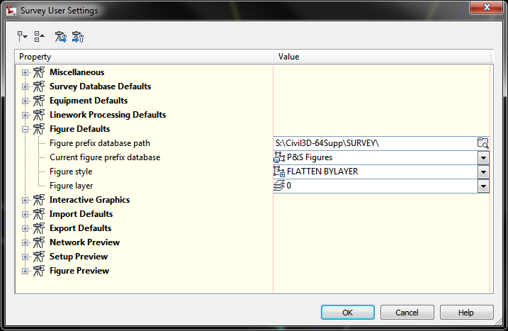Select the Linework Processing Defaults label
508x331 pixels.
click(x=108, y=115)
